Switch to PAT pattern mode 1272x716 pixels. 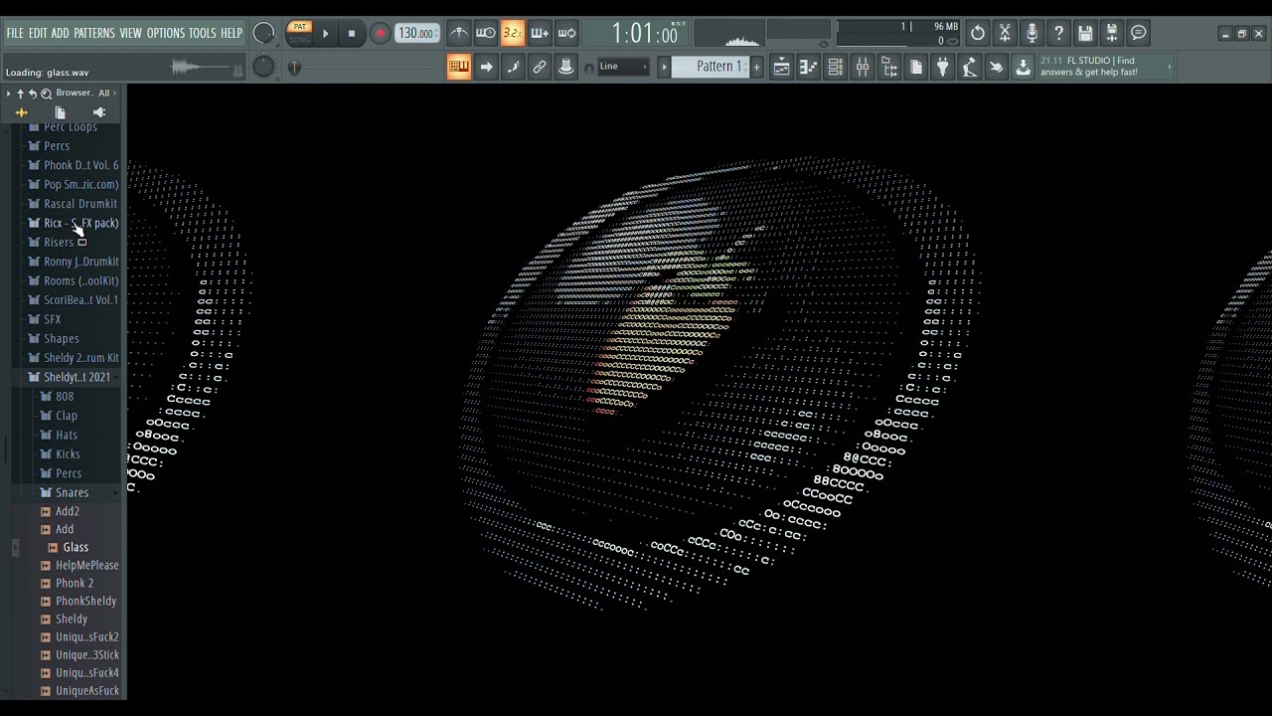[x=299, y=27]
